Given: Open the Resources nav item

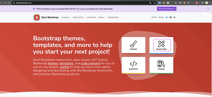Looking at the screenshot, I should coord(113,17).
